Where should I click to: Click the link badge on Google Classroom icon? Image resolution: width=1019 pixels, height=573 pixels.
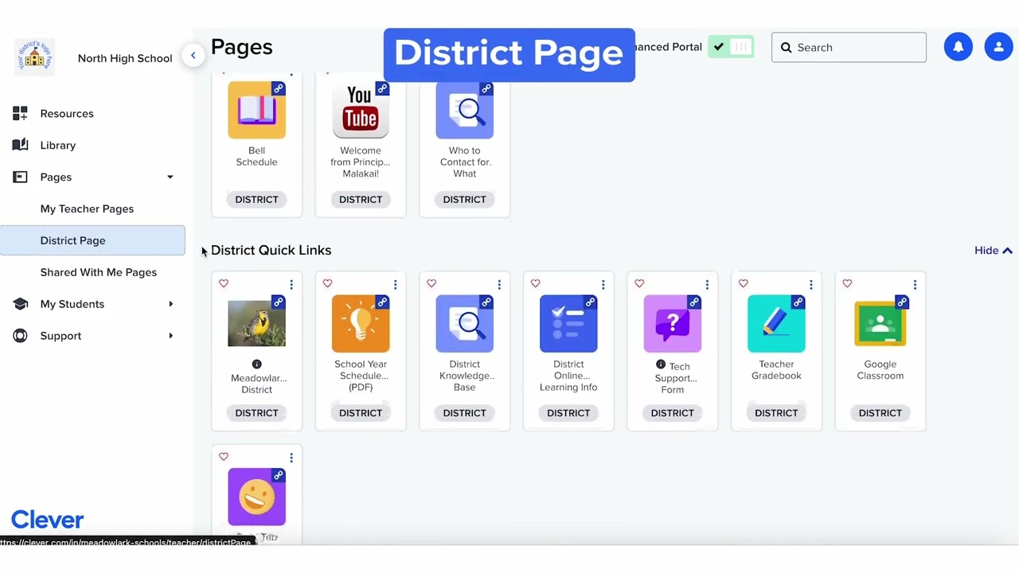[x=902, y=302]
